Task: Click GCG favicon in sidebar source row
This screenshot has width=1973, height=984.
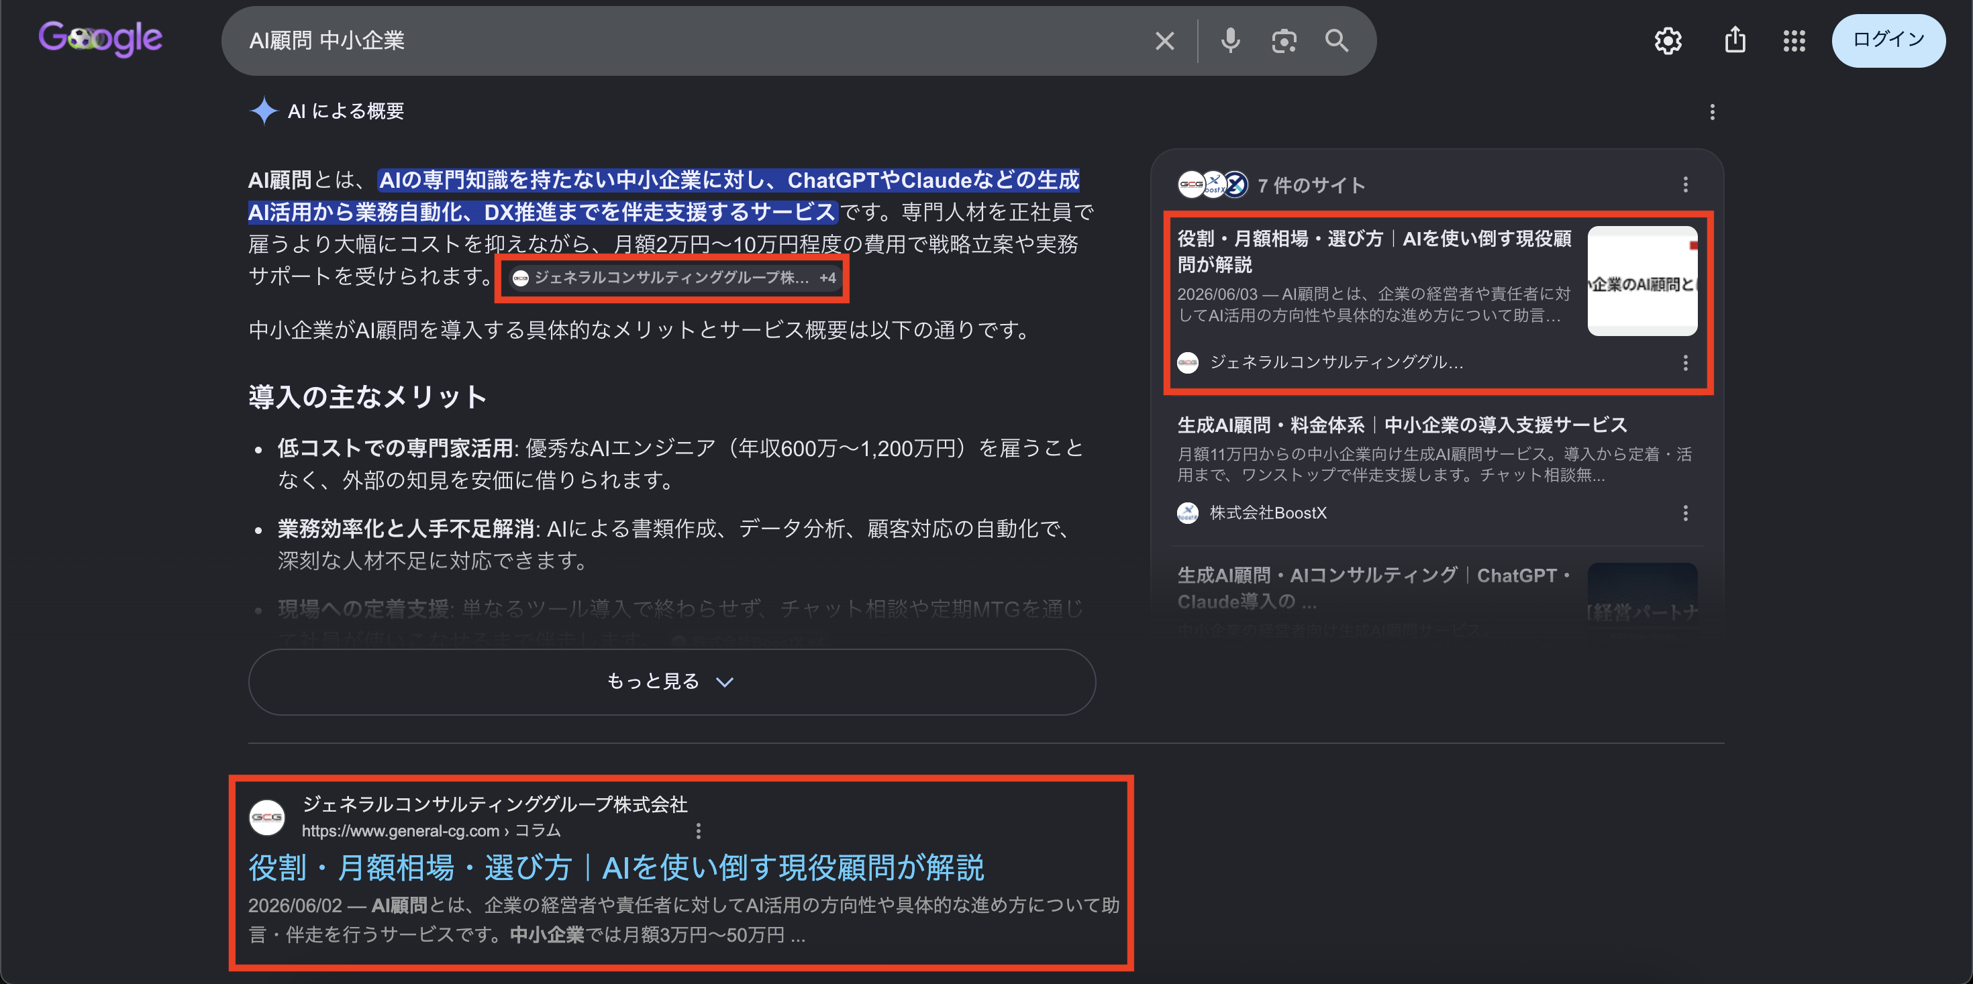Action: [1188, 362]
